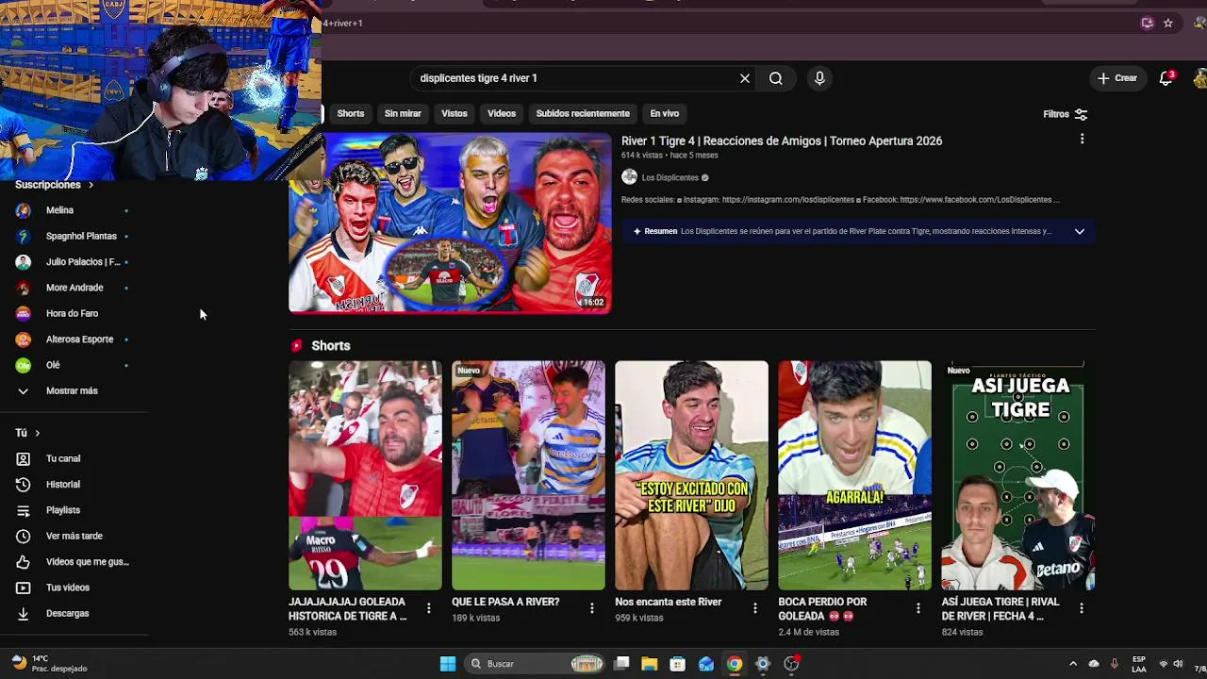Open options for 'BOCA PERDIO POR GOLEADA' short
The height and width of the screenshot is (679, 1207).
(918, 609)
